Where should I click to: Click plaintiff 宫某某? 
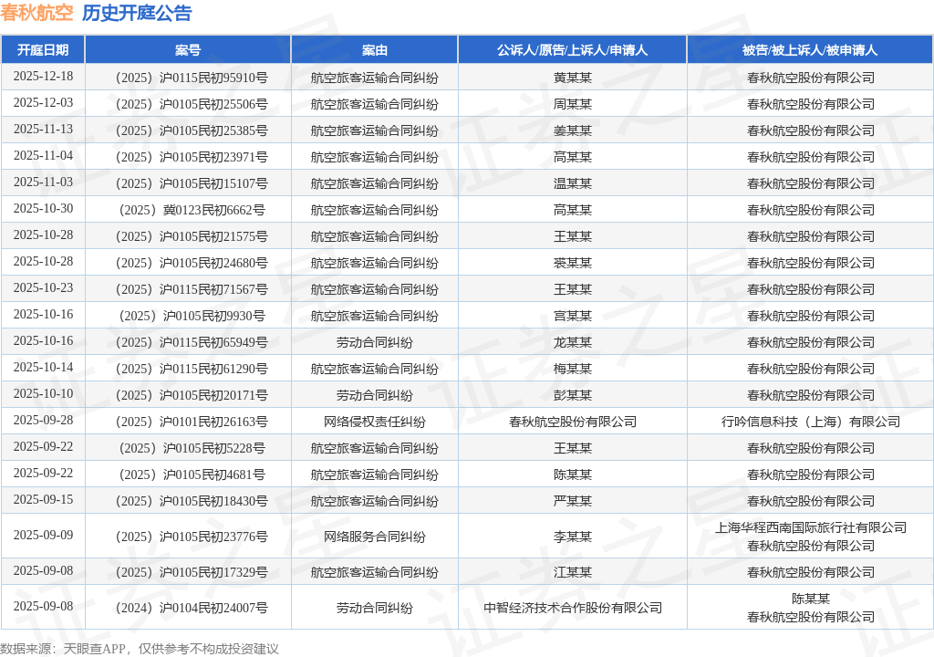(x=572, y=316)
